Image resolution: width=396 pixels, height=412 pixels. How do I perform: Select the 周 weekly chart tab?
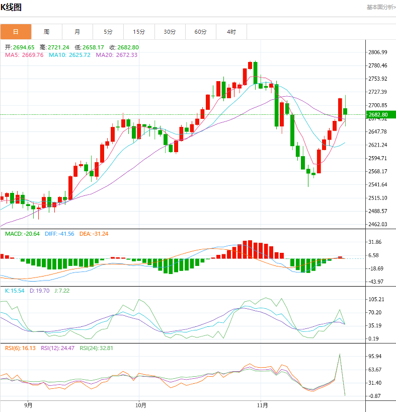(46, 32)
